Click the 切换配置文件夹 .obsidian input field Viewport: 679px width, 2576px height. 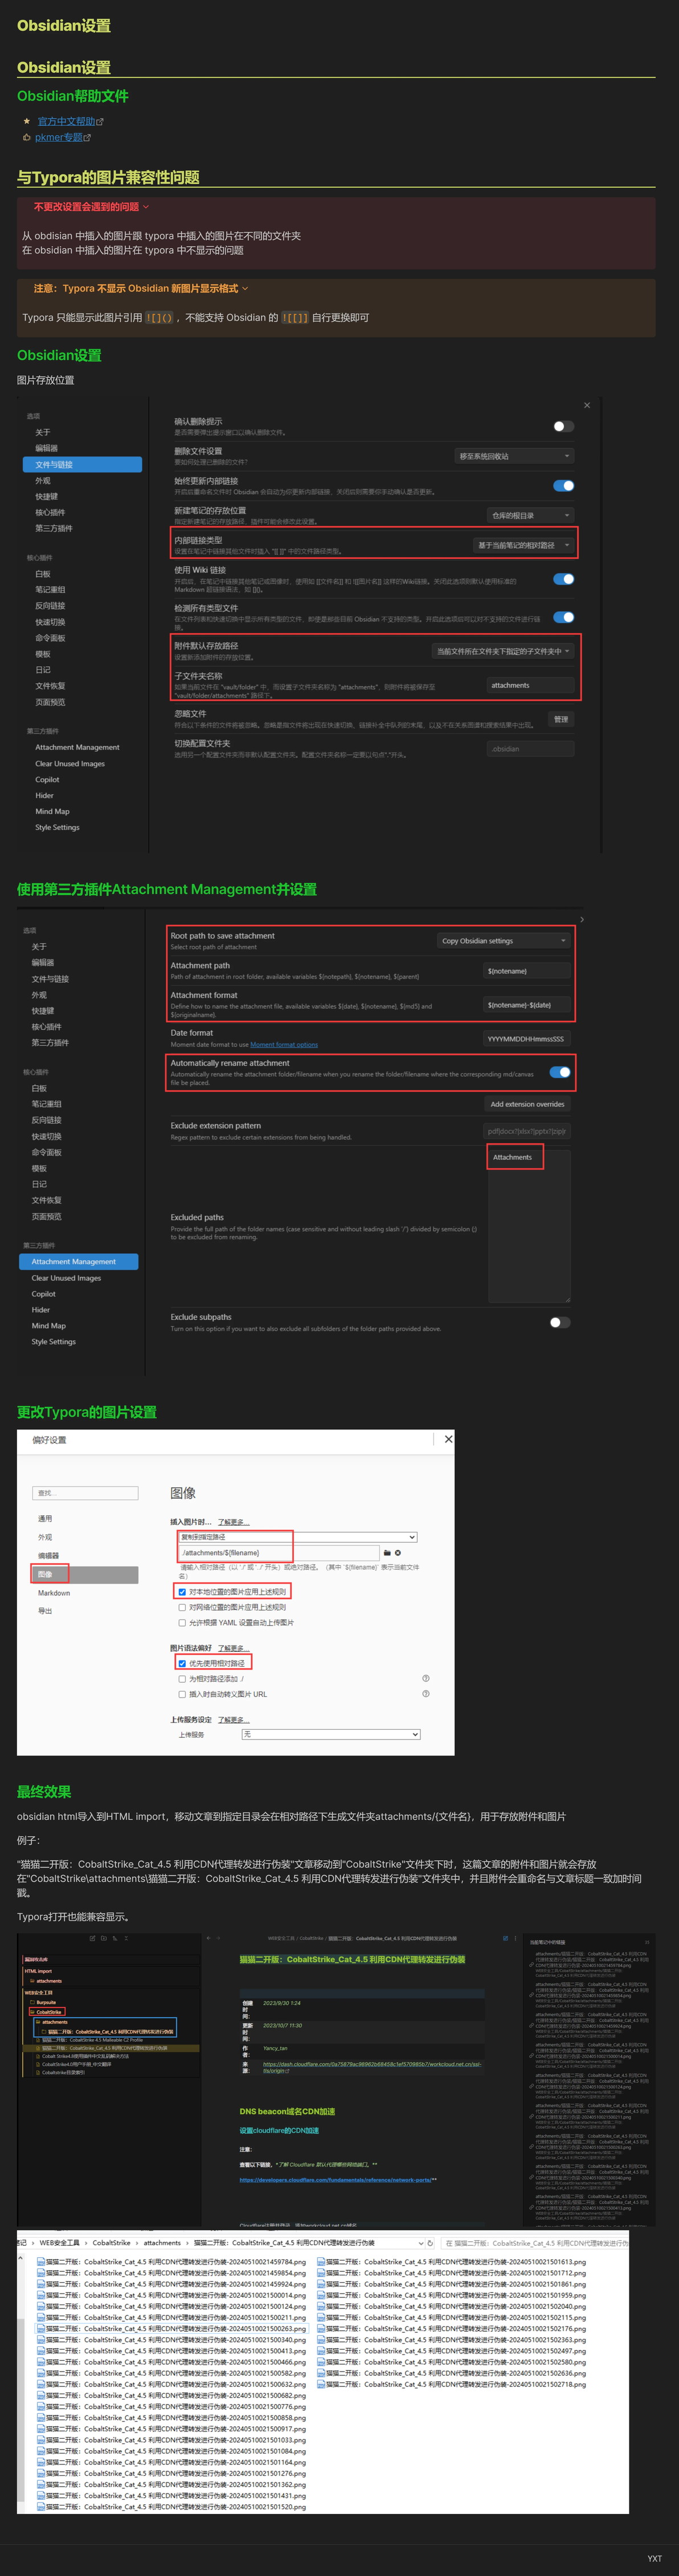[531, 749]
